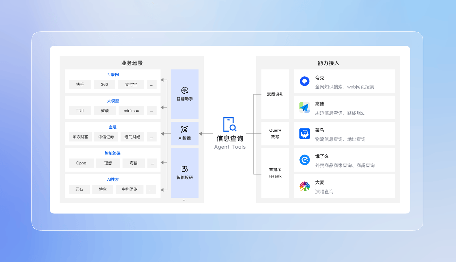Click the 互联网 category heading
Screen dimensions: 456x262
click(x=113, y=75)
